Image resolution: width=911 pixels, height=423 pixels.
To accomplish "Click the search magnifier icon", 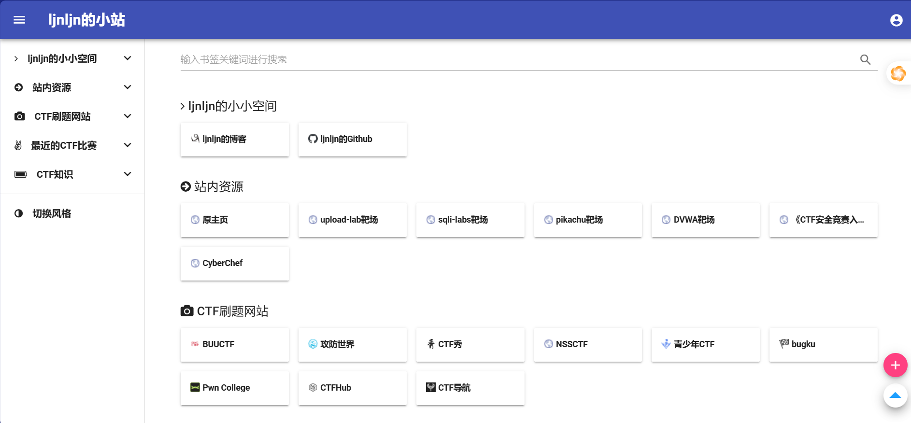I will pos(865,59).
